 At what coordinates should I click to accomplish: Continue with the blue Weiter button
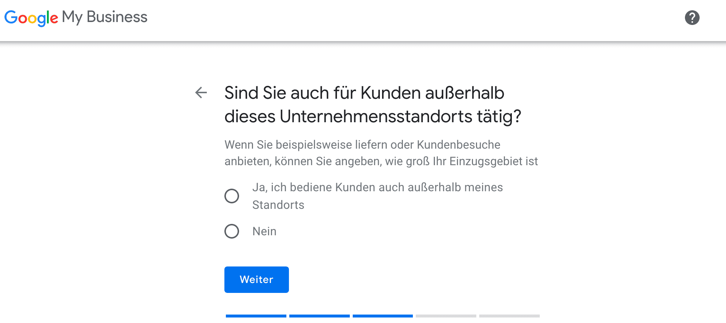tap(257, 280)
